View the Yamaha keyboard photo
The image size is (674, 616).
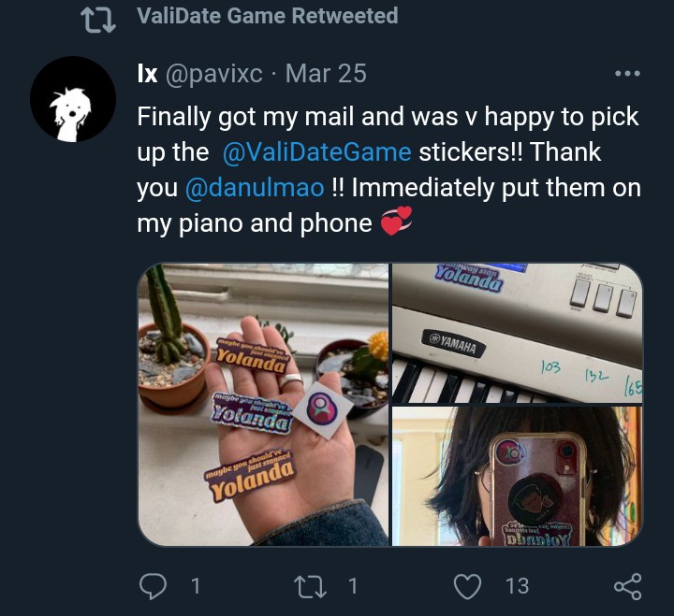[x=518, y=333]
